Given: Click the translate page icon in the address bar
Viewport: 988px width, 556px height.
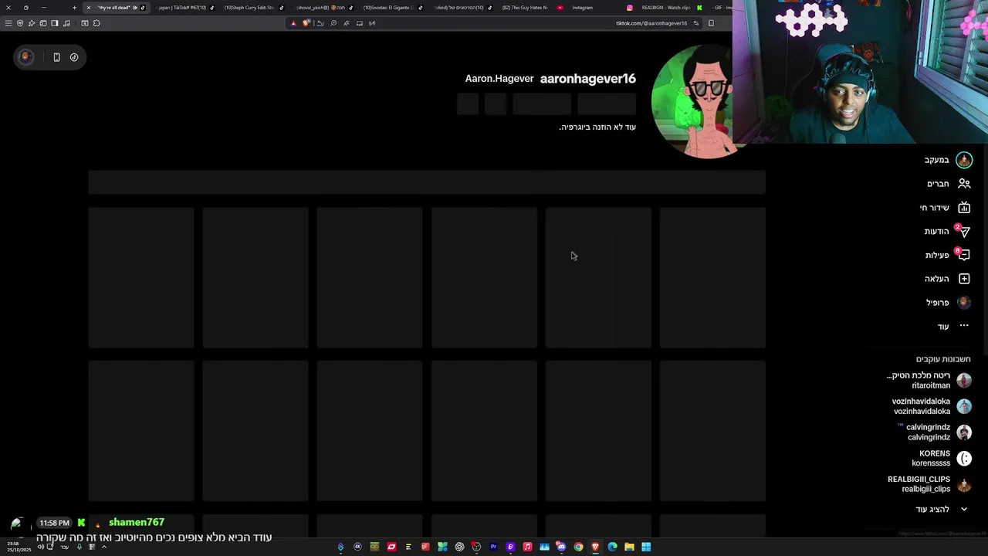Looking at the screenshot, I should pyautogui.click(x=346, y=23).
